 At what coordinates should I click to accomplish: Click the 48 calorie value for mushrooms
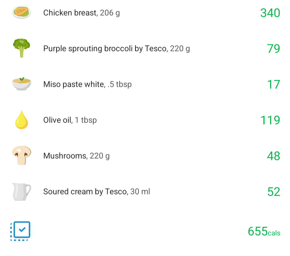274,156
